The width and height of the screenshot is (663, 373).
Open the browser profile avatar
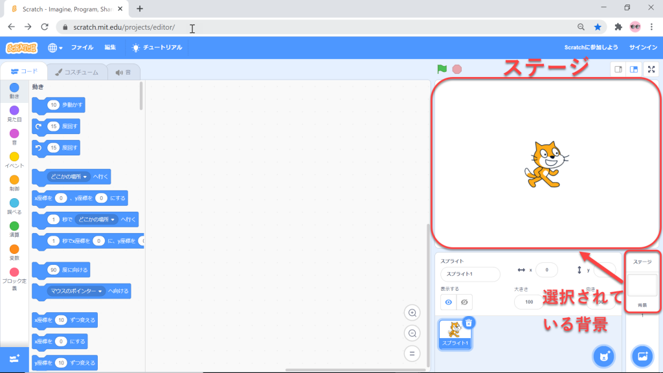point(635,27)
